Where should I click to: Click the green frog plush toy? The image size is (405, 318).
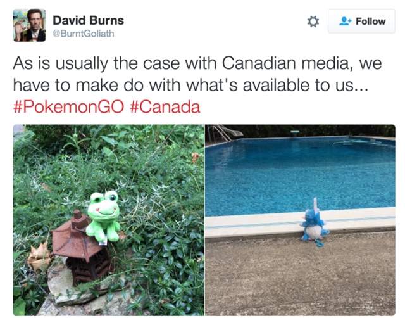[x=103, y=217]
